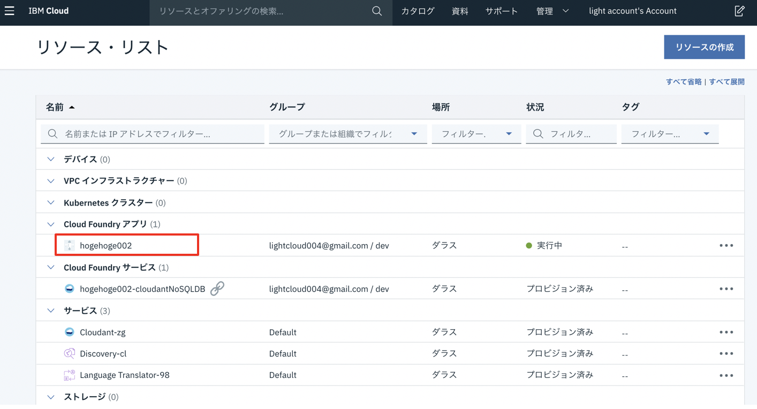The width and height of the screenshot is (757, 409).
Task: Open 資料 in the top navigation
Action: click(x=460, y=11)
